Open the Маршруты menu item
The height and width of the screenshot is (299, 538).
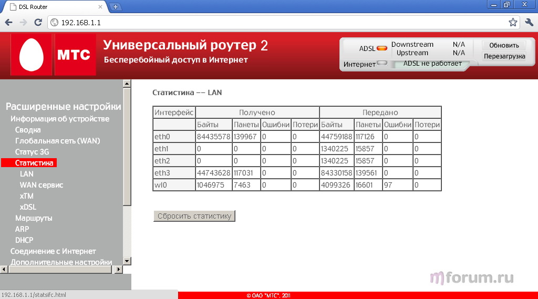34,218
